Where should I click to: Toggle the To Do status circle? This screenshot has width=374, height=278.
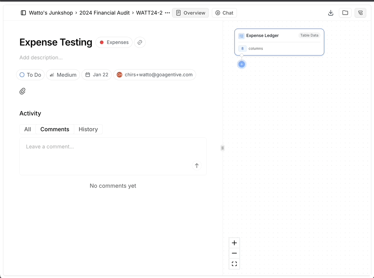(22, 75)
